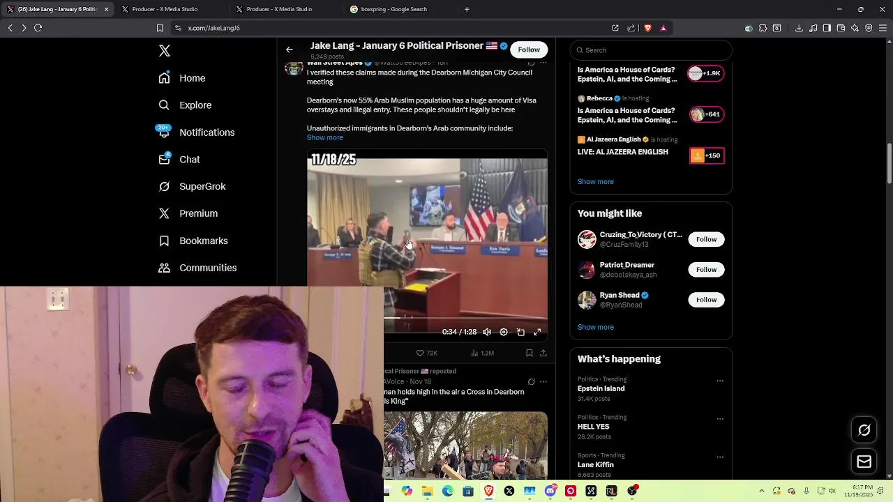Follow Cruzing_To_Victory account
Viewport: 893px width, 502px height.
coord(706,239)
